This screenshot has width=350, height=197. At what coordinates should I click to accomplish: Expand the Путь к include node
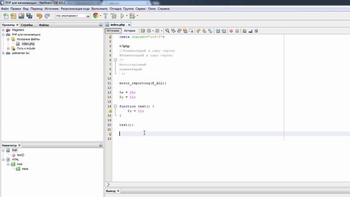[8, 49]
